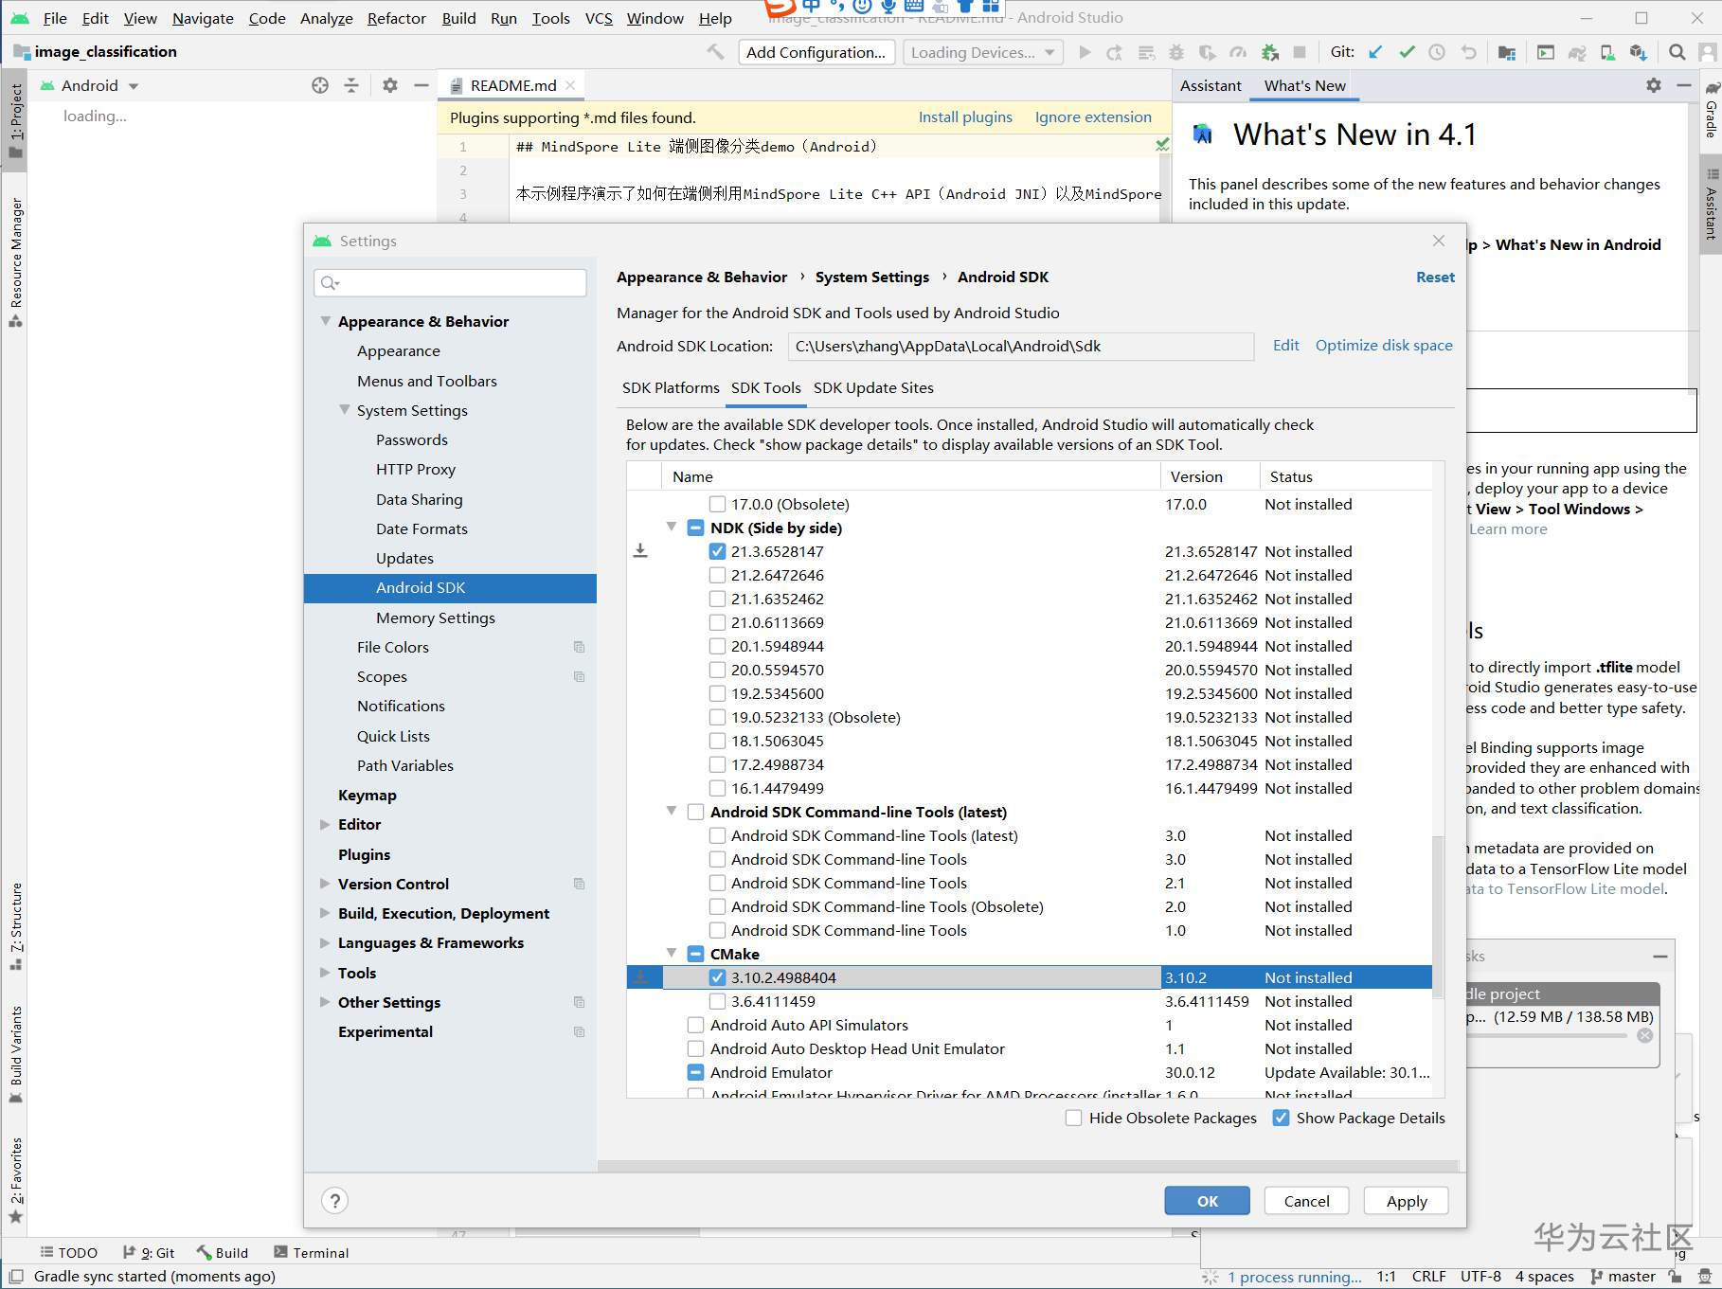Image resolution: width=1722 pixels, height=1289 pixels.
Task: Expand Version Control settings section
Action: click(x=326, y=884)
